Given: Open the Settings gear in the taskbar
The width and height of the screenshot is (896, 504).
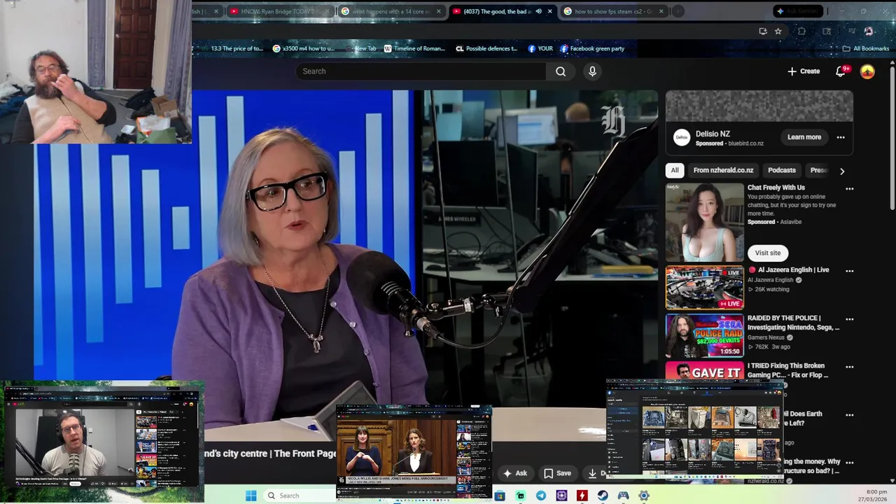Looking at the screenshot, I should pos(644,496).
